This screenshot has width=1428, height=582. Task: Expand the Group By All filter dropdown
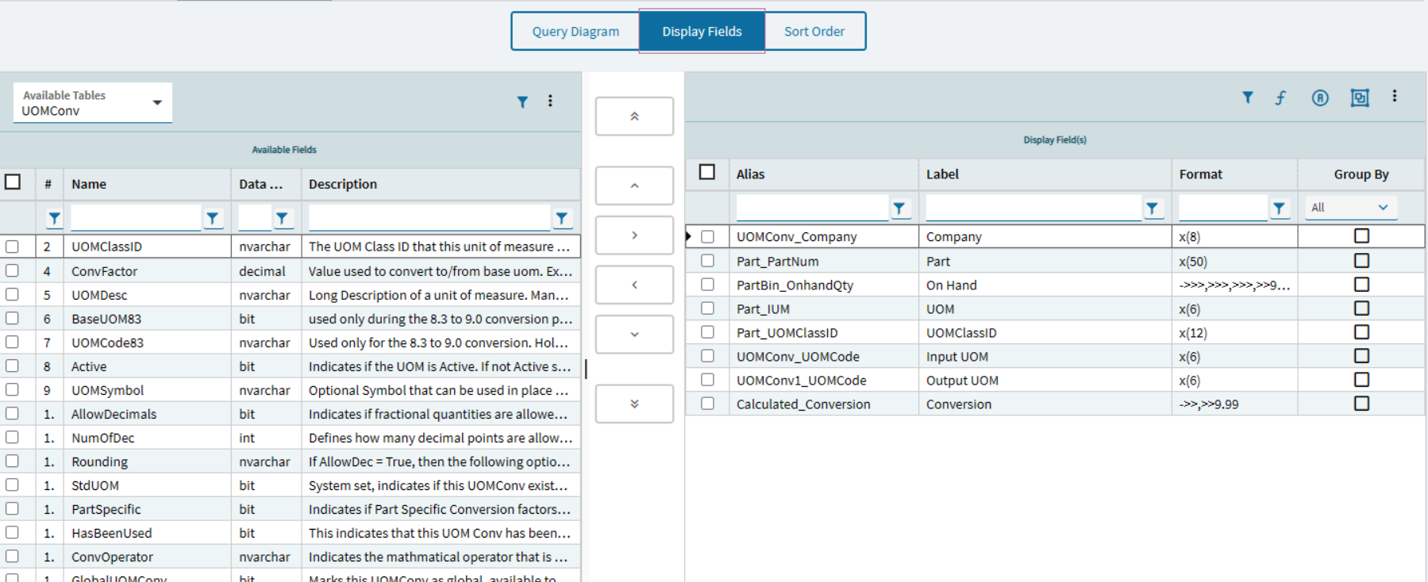1350,208
